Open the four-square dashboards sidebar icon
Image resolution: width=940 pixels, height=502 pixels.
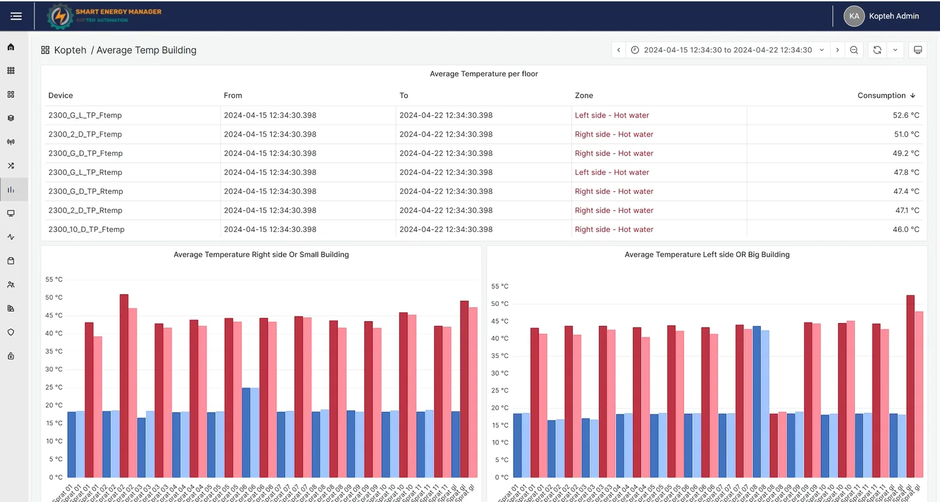(x=11, y=94)
